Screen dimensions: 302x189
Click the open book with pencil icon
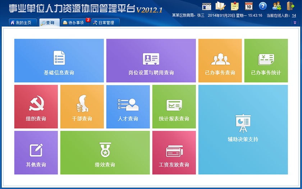220,6
